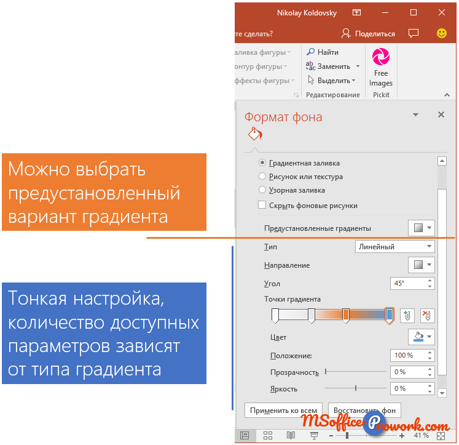Open the Free Images Pickit add-in
The image size is (459, 445).
[380, 68]
